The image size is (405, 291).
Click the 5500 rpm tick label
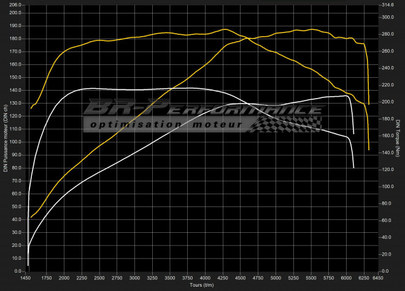point(311,278)
